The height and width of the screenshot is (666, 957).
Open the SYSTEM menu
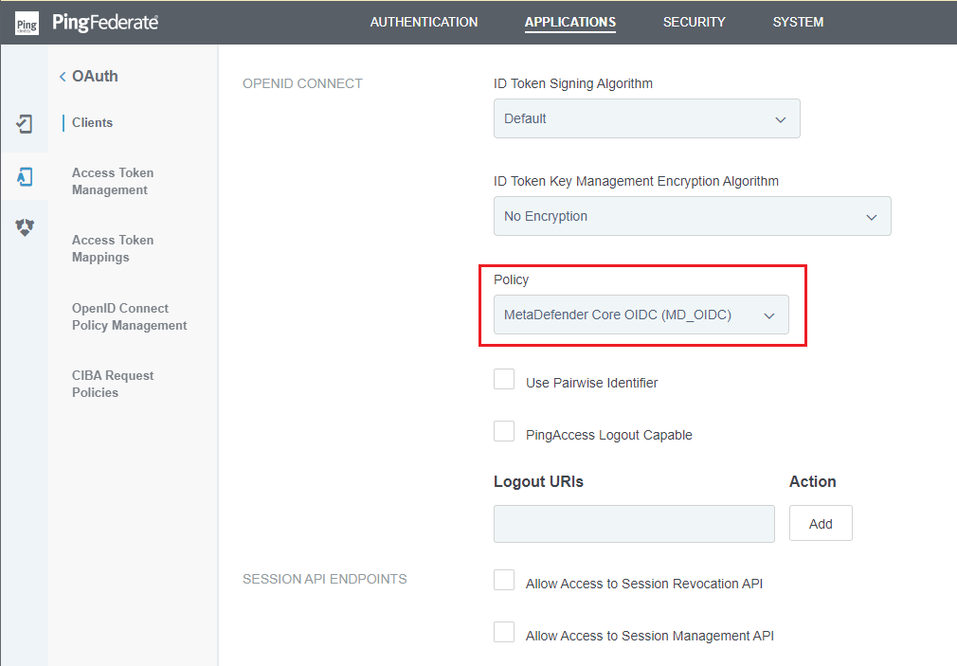point(798,22)
